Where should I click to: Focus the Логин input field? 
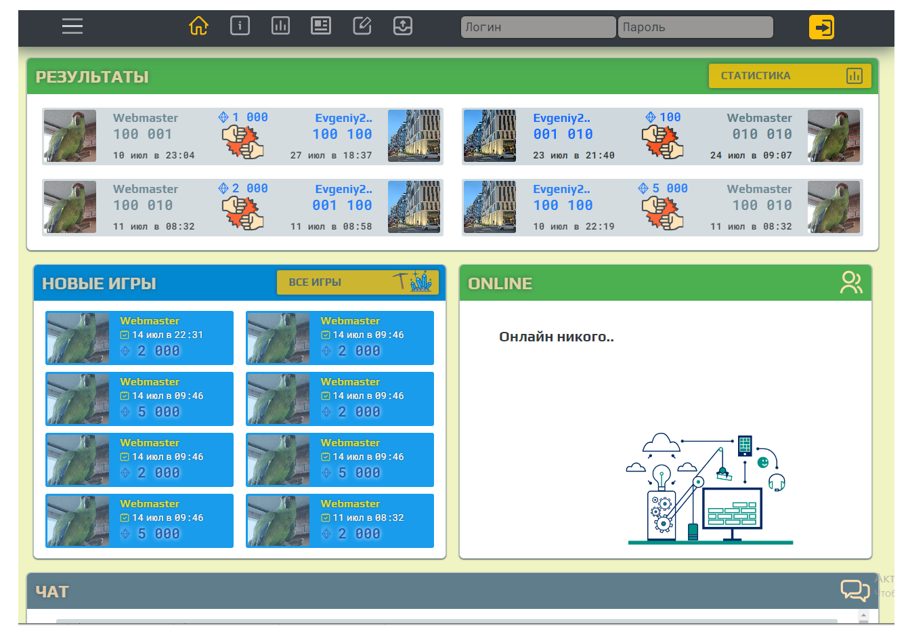click(x=538, y=27)
